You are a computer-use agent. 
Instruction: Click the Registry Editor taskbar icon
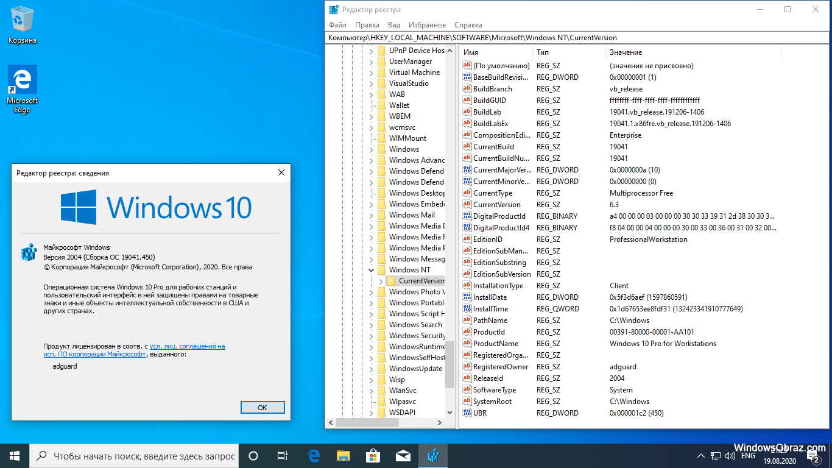[433, 456]
